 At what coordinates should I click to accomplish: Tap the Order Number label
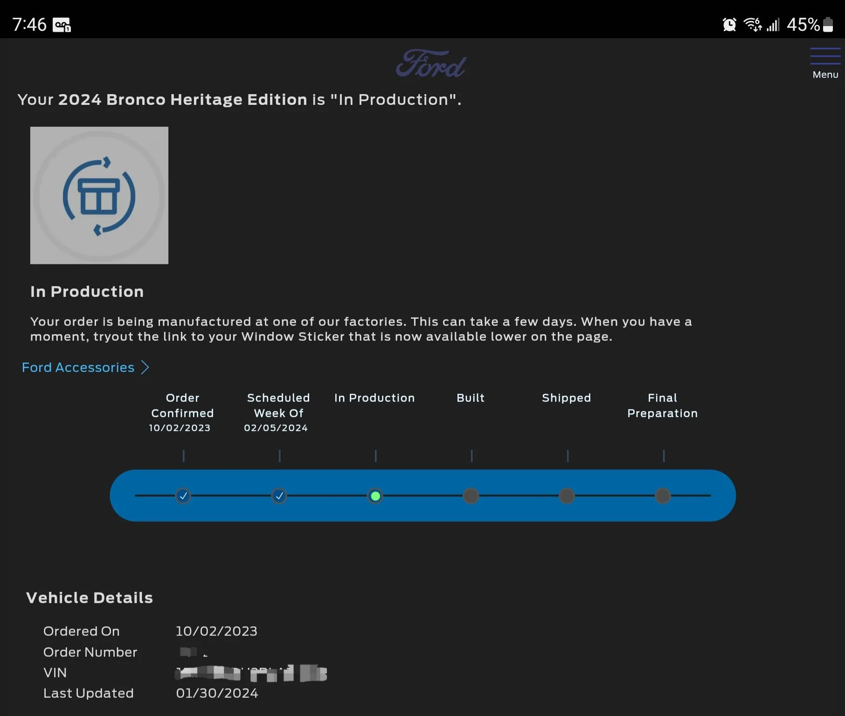point(90,652)
